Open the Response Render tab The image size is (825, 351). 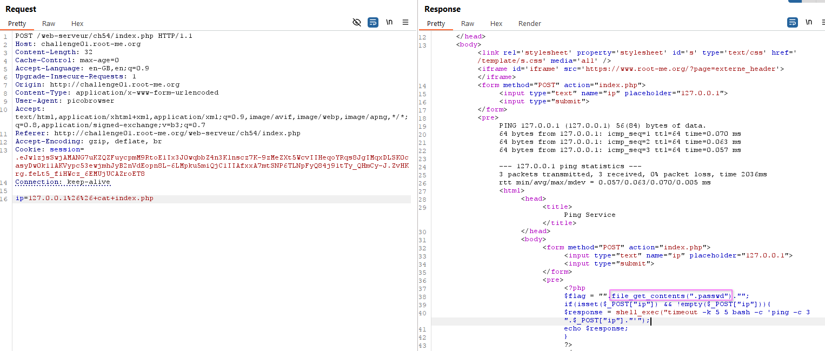pos(530,24)
